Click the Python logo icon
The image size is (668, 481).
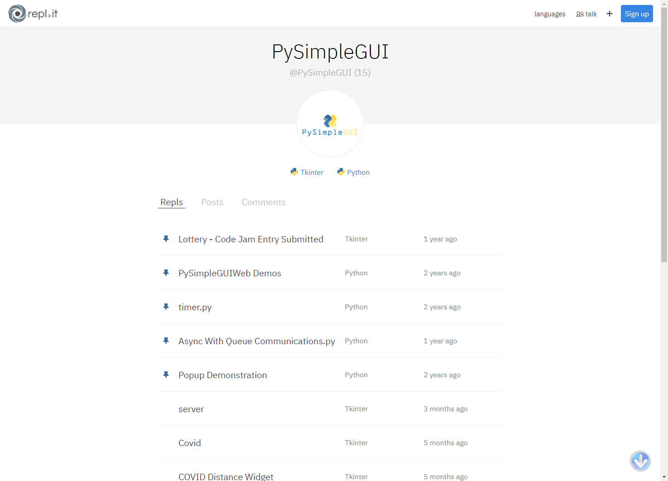click(341, 172)
